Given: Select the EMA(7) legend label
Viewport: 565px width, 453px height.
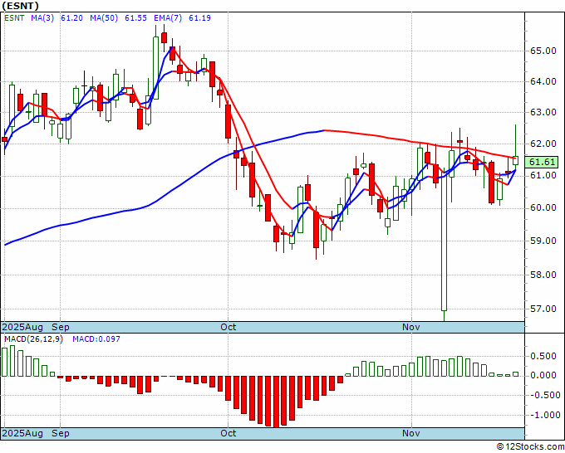Looking at the screenshot, I should coord(168,18).
